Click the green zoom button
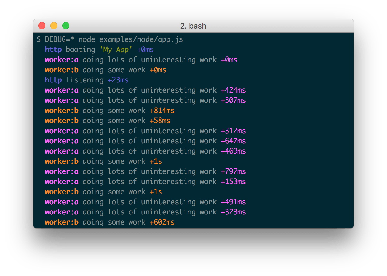Image resolution: width=387 pixels, height=276 pixels. coord(65,26)
